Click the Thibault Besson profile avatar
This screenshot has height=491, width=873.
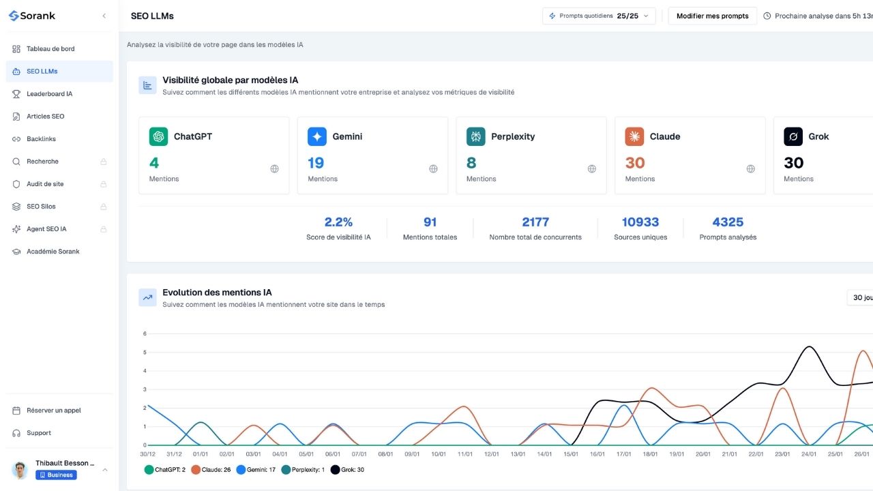[19, 469]
